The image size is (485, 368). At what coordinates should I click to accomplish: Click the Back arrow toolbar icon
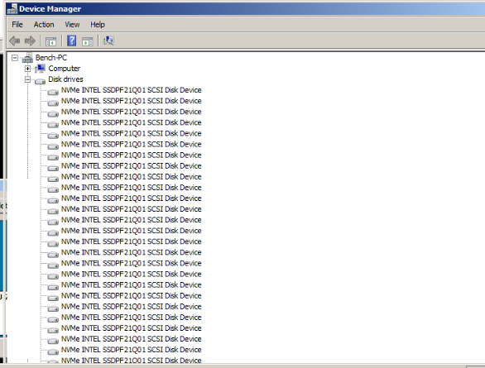pyautogui.click(x=15, y=41)
